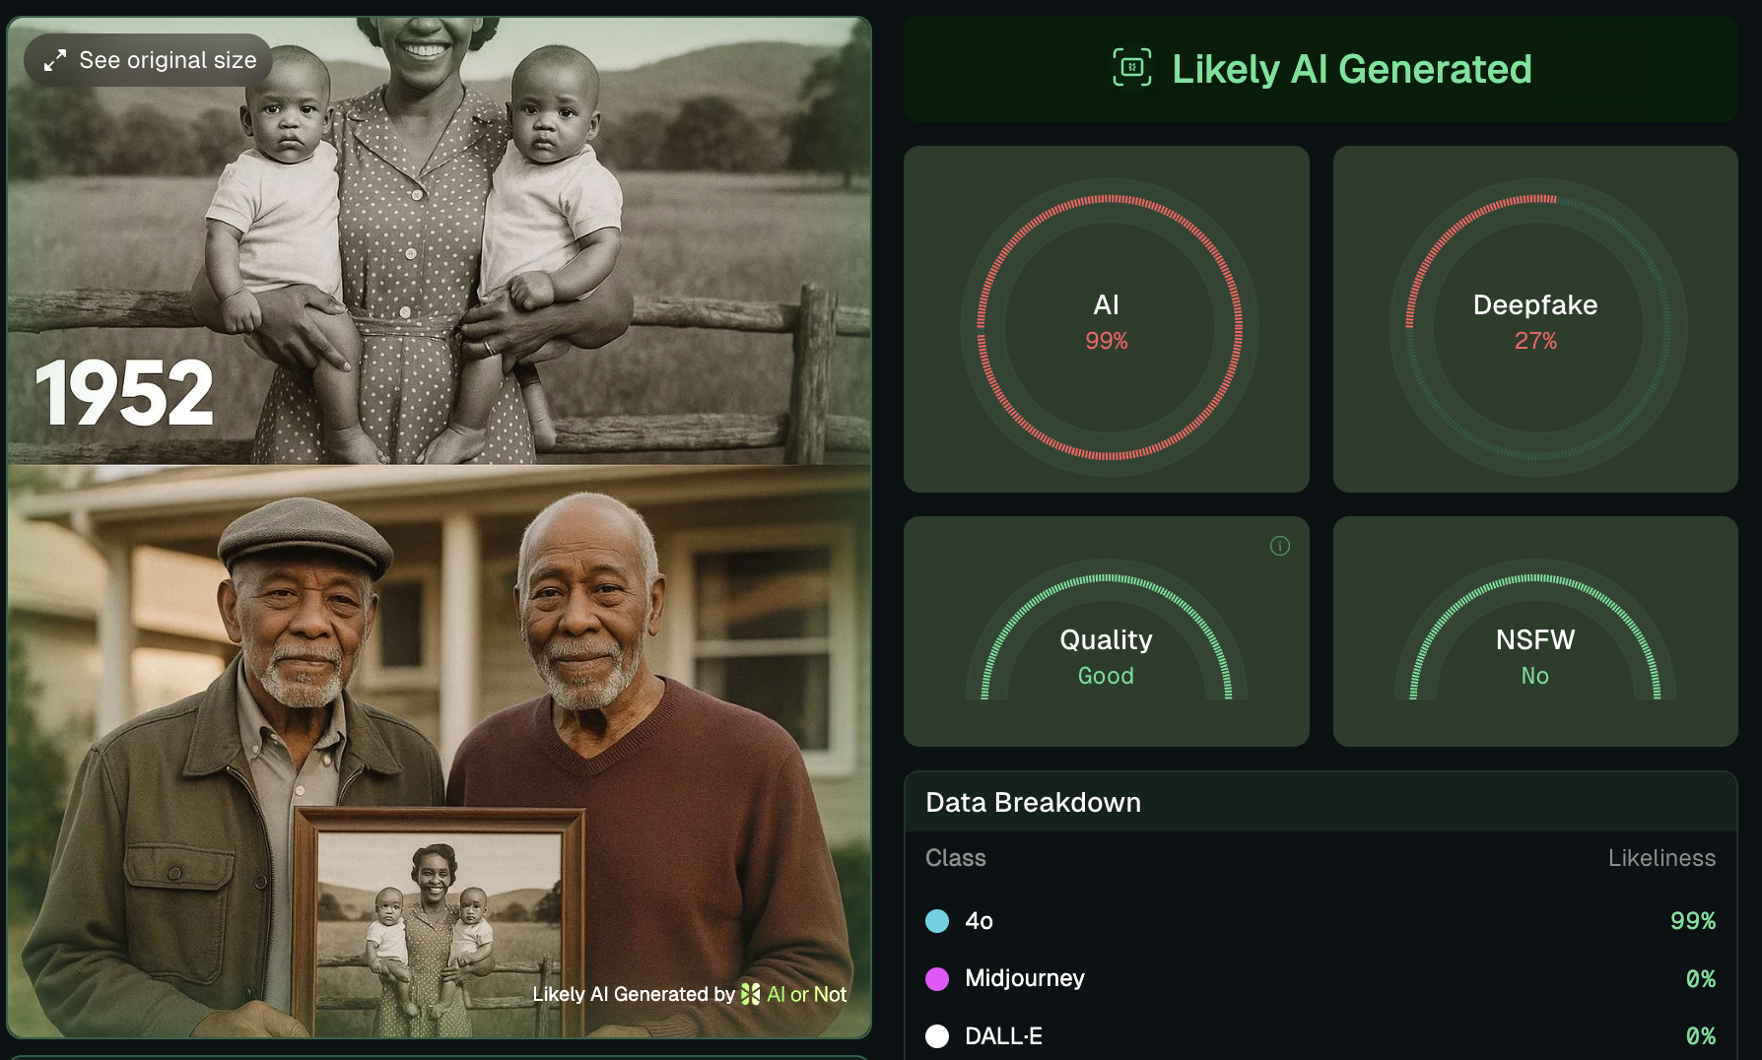Click the AI 99% circular gauge
Image resolution: width=1762 pixels, height=1060 pixels.
tap(1109, 327)
